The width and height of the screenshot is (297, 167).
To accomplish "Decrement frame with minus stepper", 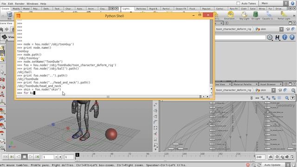I will 56,157.
